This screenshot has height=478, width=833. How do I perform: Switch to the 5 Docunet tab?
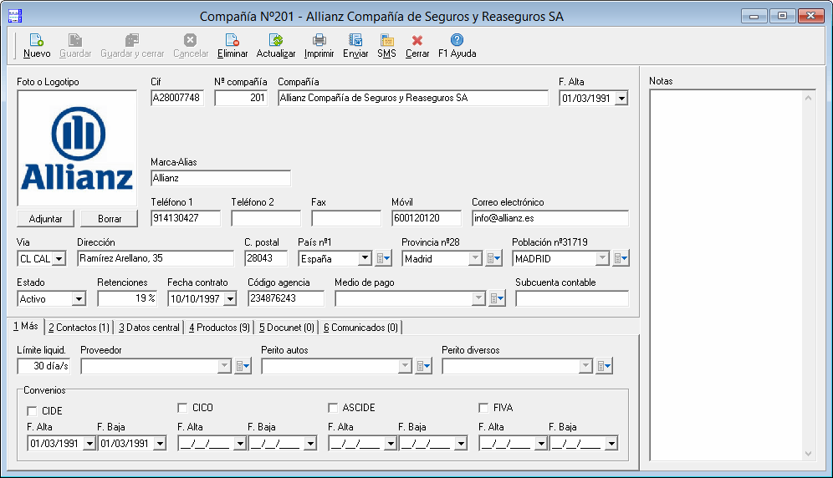coord(287,328)
